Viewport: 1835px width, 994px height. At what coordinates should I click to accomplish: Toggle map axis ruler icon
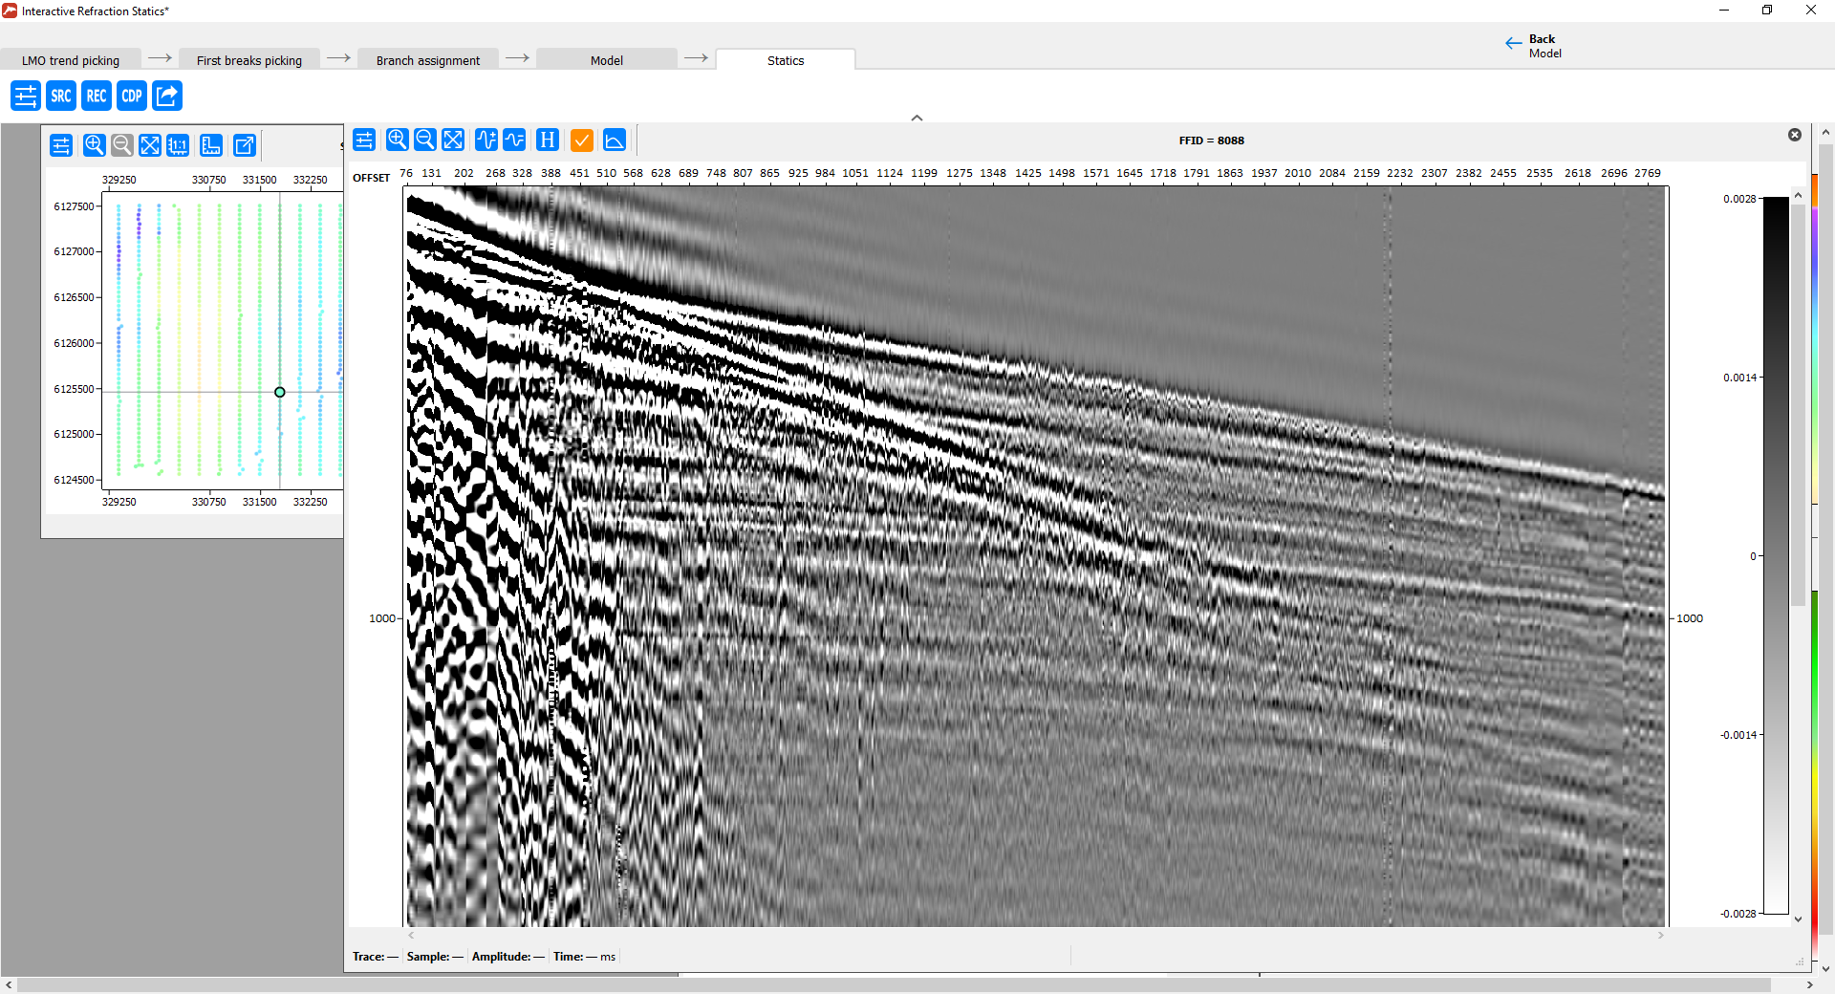pyautogui.click(x=211, y=145)
